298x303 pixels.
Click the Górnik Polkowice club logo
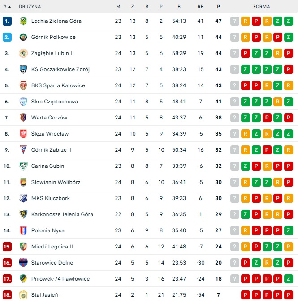[23, 37]
